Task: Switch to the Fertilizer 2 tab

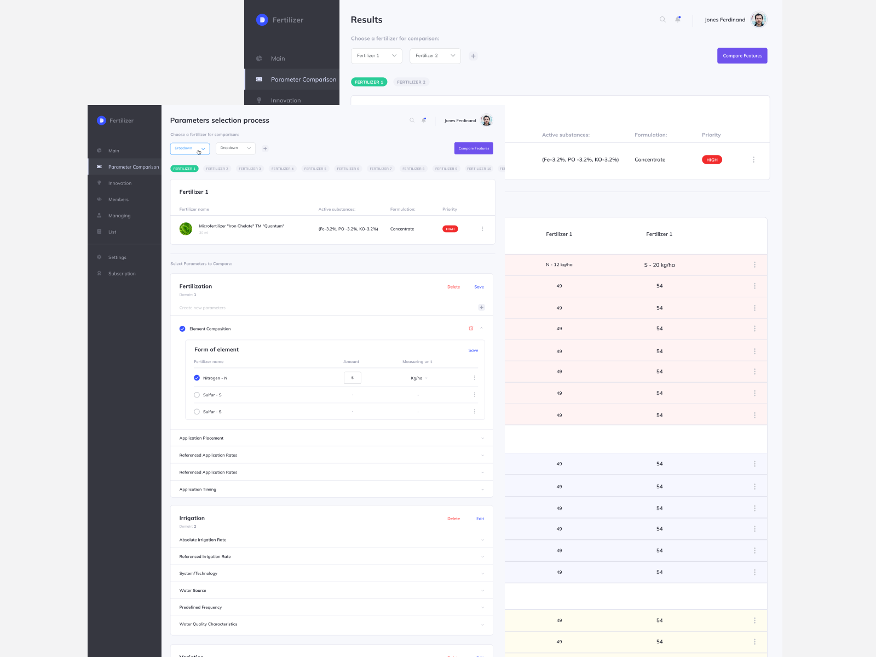Action: (217, 169)
